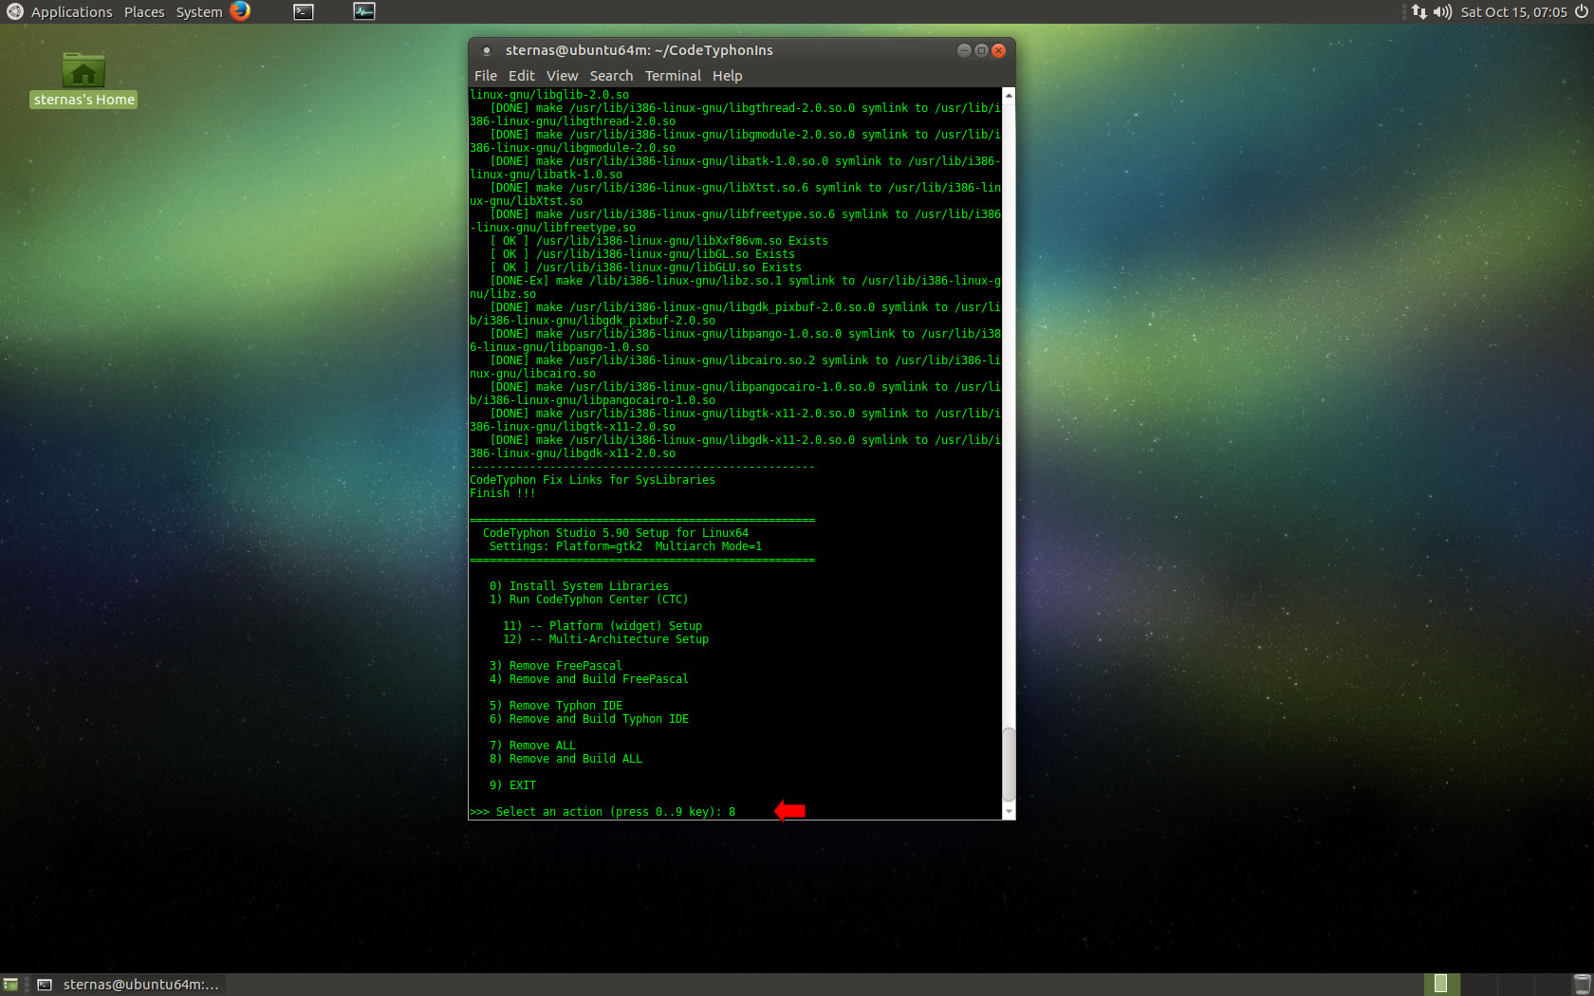
Task: Maximize the terminal window
Action: (981, 50)
